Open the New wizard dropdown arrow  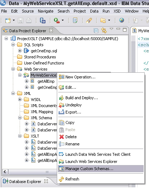pyautogui.click(x=14, y=20)
